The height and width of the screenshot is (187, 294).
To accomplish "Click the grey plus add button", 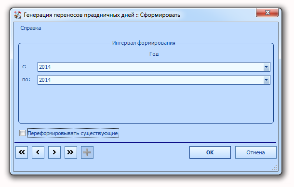I will tap(87, 152).
